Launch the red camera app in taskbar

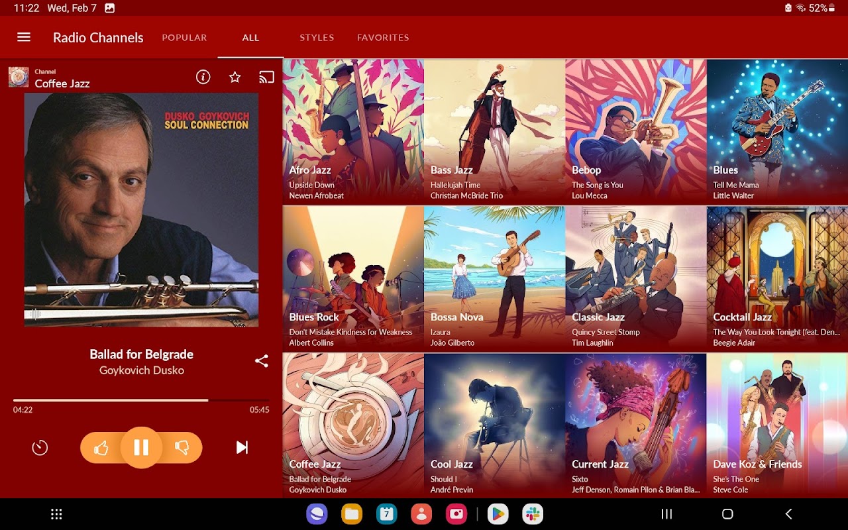click(456, 514)
